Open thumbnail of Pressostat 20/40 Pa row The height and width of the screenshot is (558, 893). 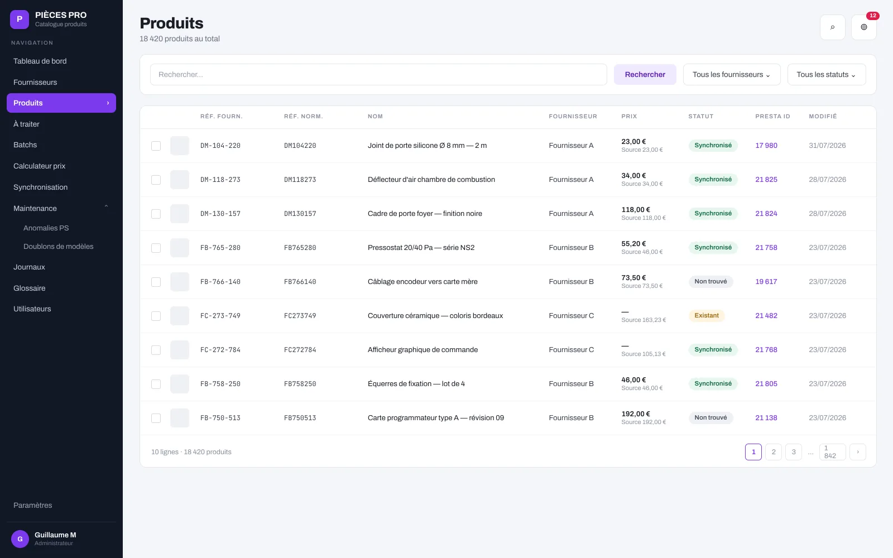pyautogui.click(x=180, y=248)
